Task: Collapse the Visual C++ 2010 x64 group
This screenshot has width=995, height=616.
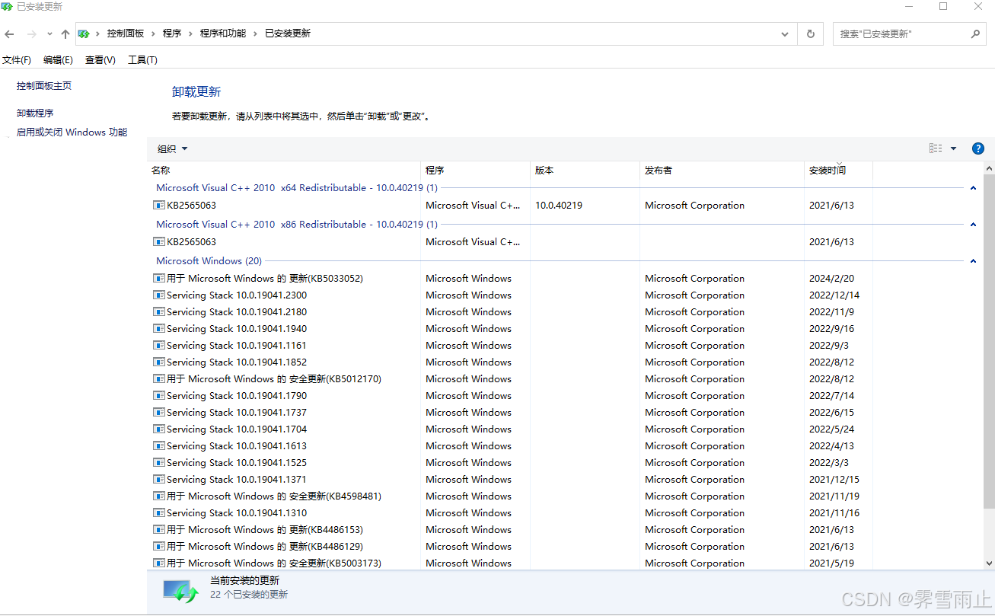Action: tap(973, 188)
